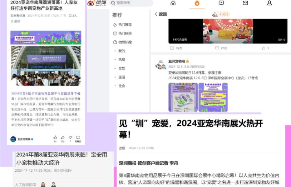The image size is (291, 187).
Task: Comment on the video post via 评论
Action: point(221,48)
